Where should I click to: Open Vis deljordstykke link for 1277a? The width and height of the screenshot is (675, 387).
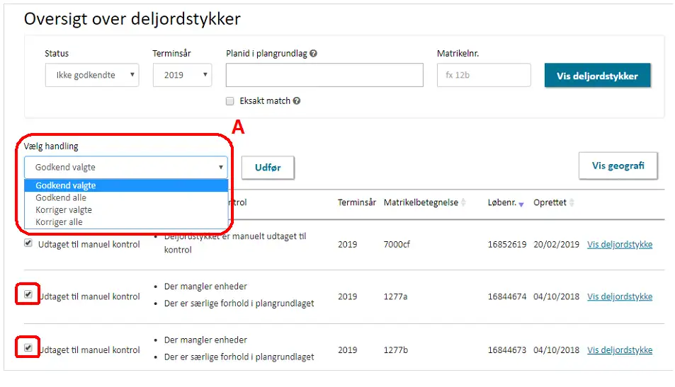click(x=620, y=296)
